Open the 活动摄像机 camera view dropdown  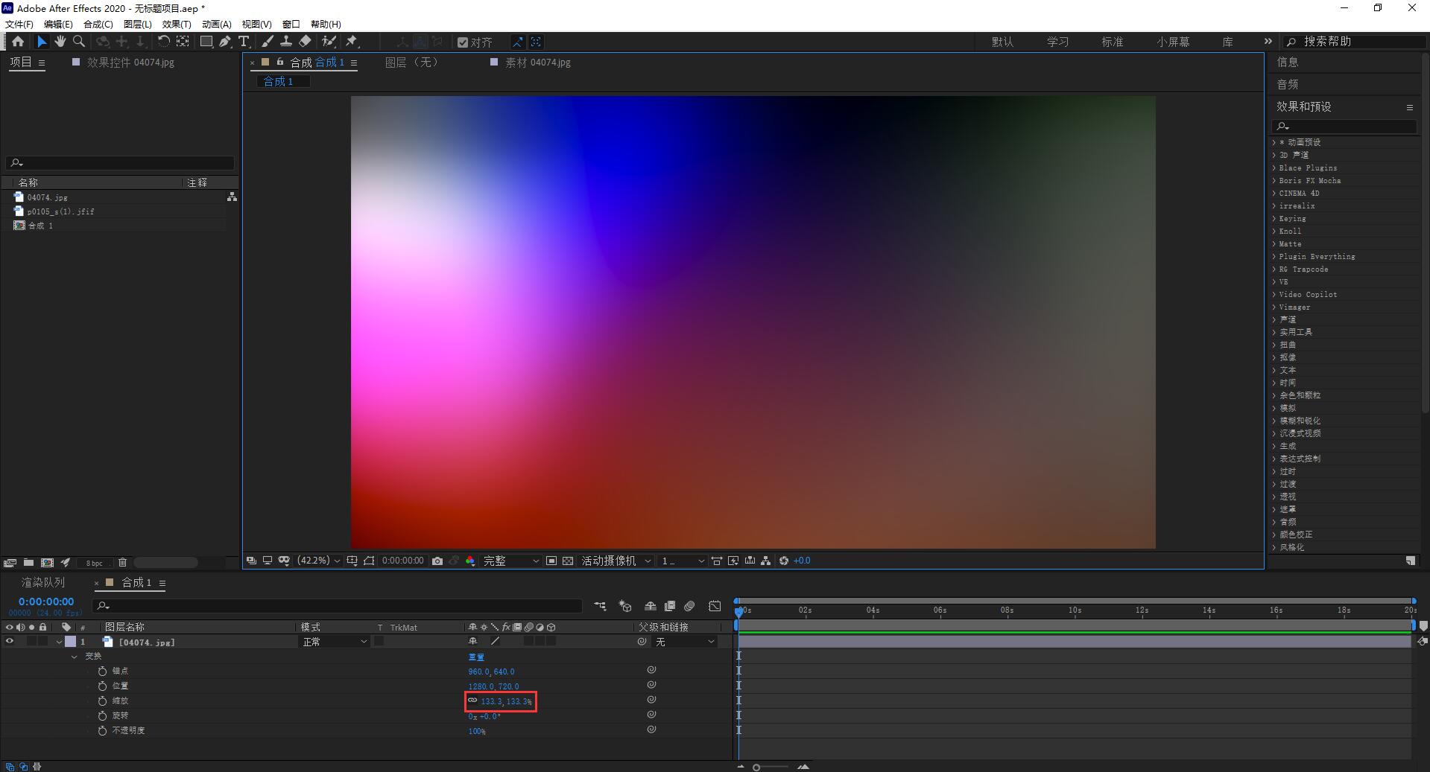pos(616,561)
